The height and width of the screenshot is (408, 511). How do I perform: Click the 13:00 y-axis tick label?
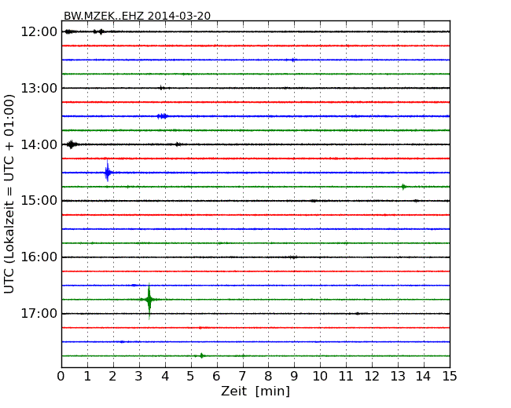pos(39,88)
